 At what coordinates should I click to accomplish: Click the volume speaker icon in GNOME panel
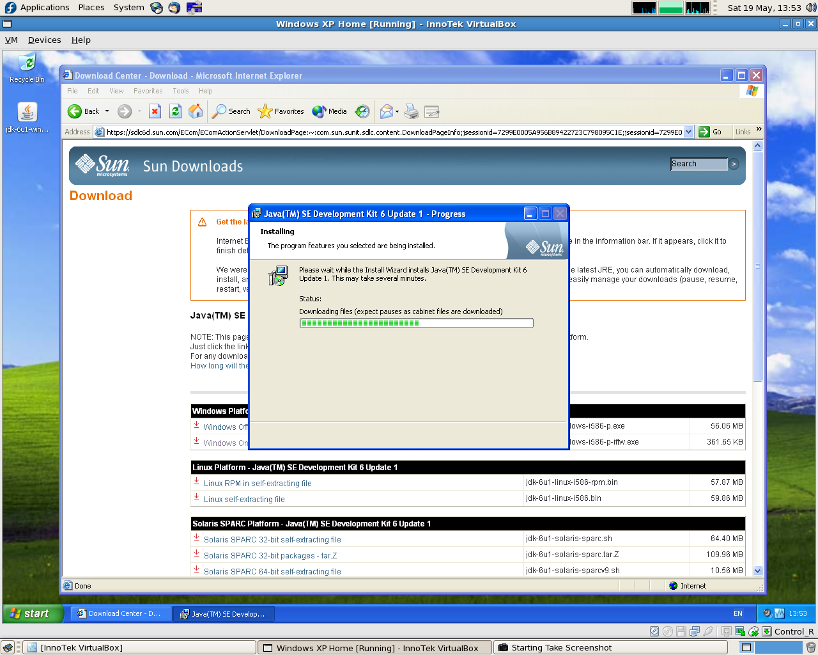[x=810, y=8]
